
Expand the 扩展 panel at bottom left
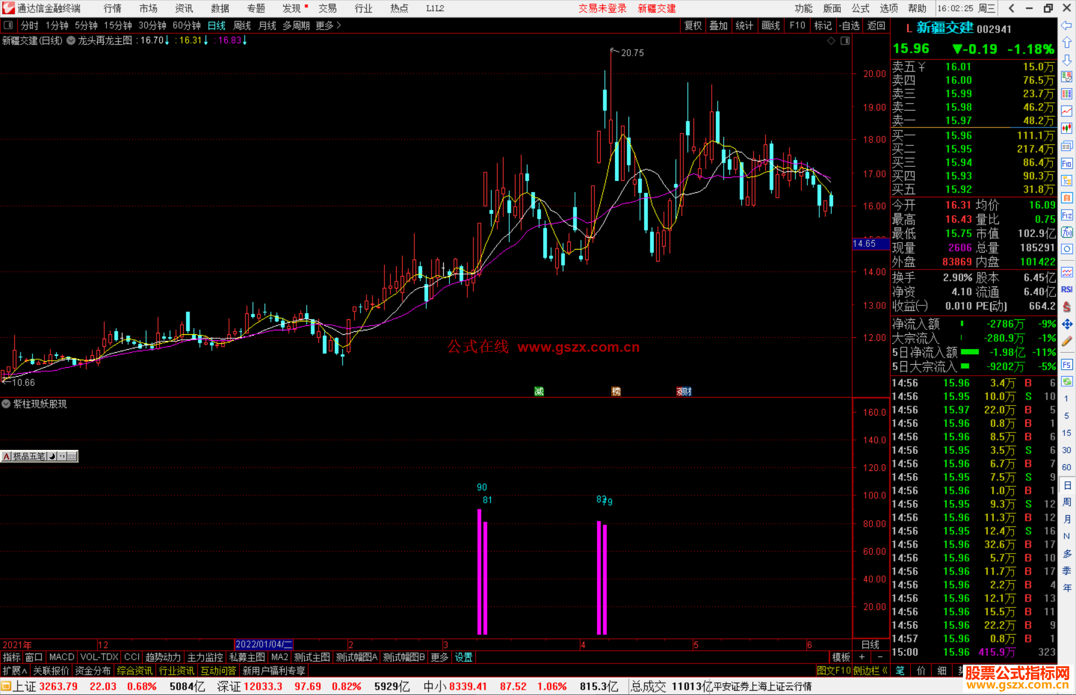pyautogui.click(x=15, y=671)
